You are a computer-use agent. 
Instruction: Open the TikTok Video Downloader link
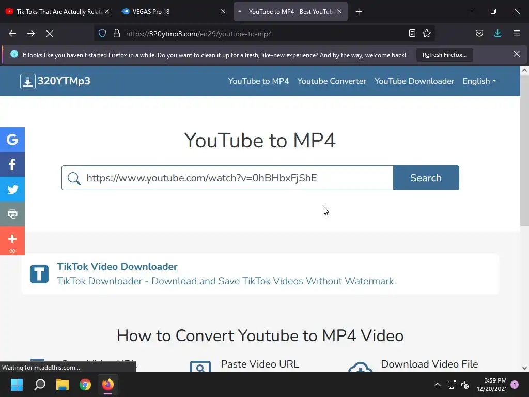coord(117,266)
